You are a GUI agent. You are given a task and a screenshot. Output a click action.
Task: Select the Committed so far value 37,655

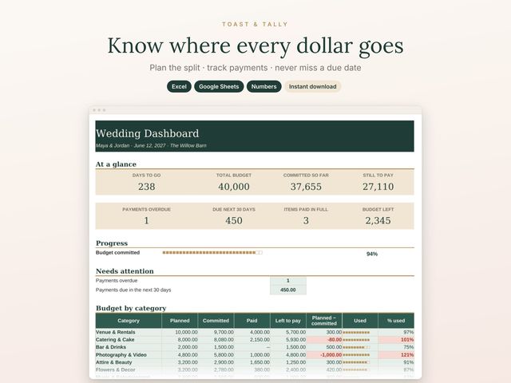click(306, 187)
